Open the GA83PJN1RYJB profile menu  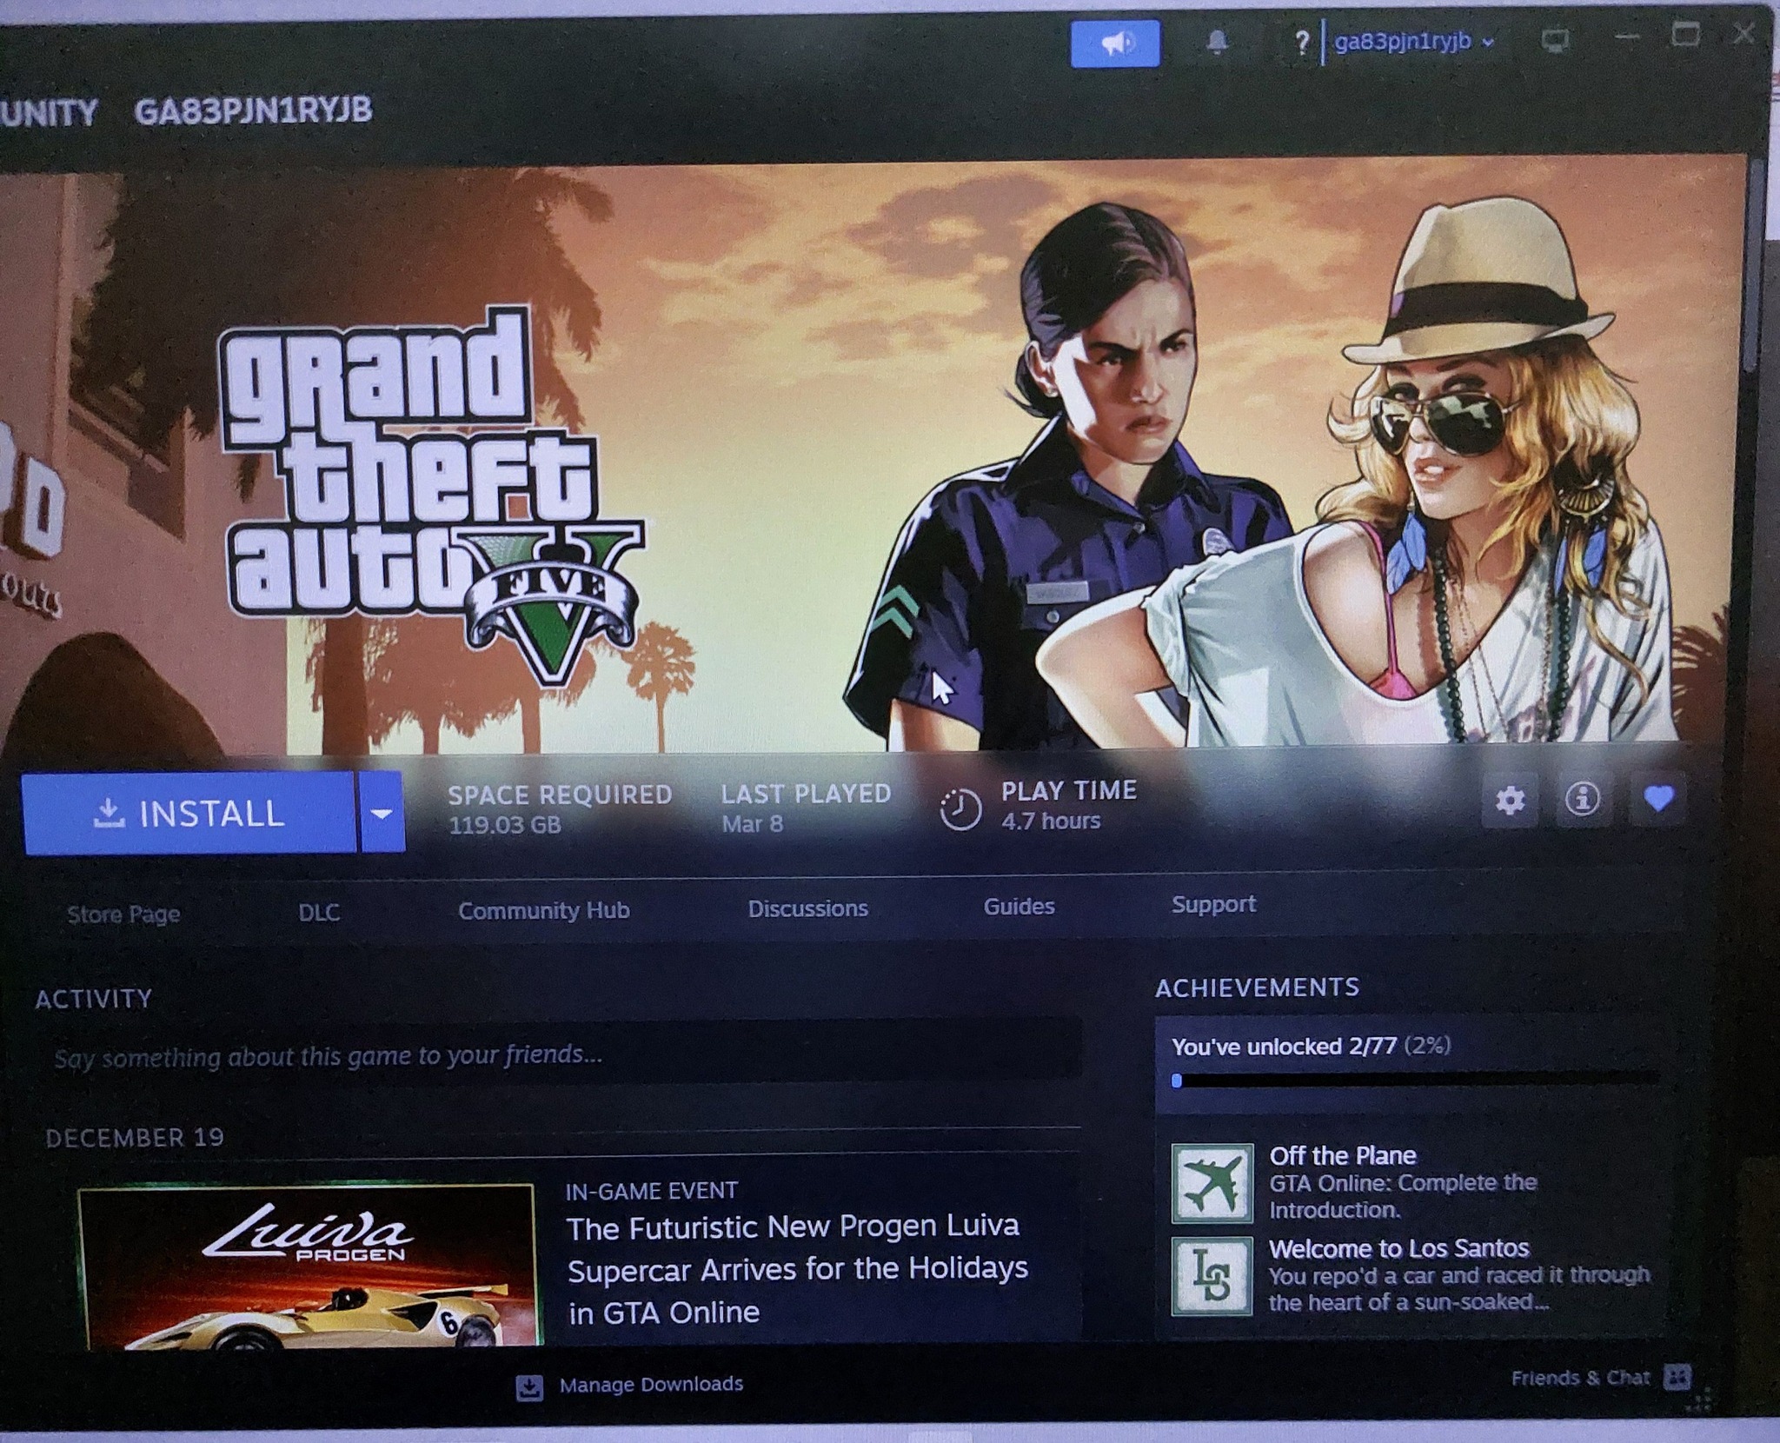(253, 110)
